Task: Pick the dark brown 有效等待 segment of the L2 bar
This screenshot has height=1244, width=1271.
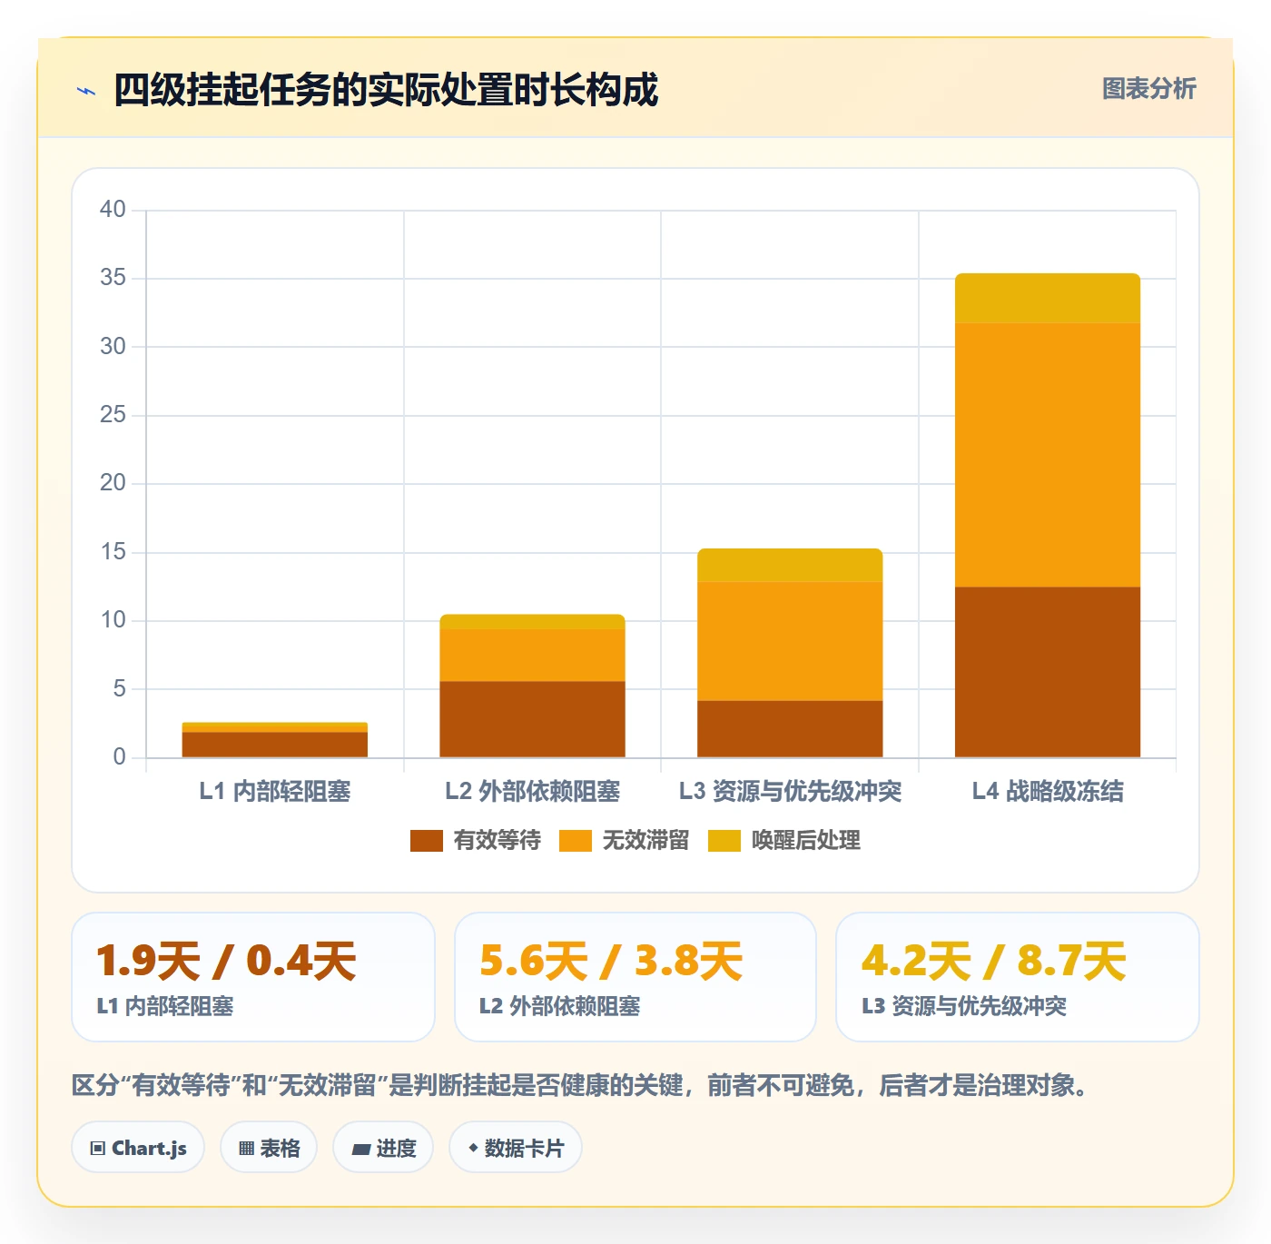Action: 532,719
